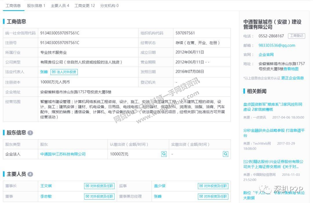Viewport: 313px width, 203px height.
Task: Open news about 盘点国资新军"粮库系"
Action: tap(273, 107)
